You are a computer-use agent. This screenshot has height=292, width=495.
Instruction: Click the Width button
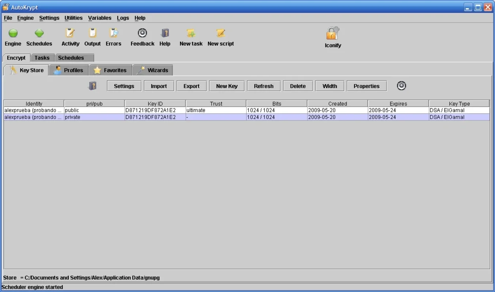[x=330, y=86]
